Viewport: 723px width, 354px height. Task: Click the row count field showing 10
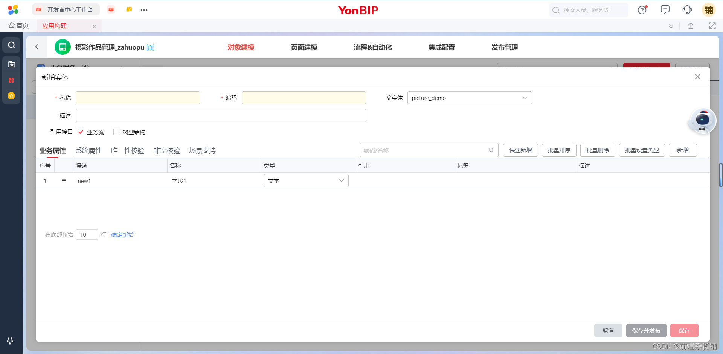coord(87,235)
